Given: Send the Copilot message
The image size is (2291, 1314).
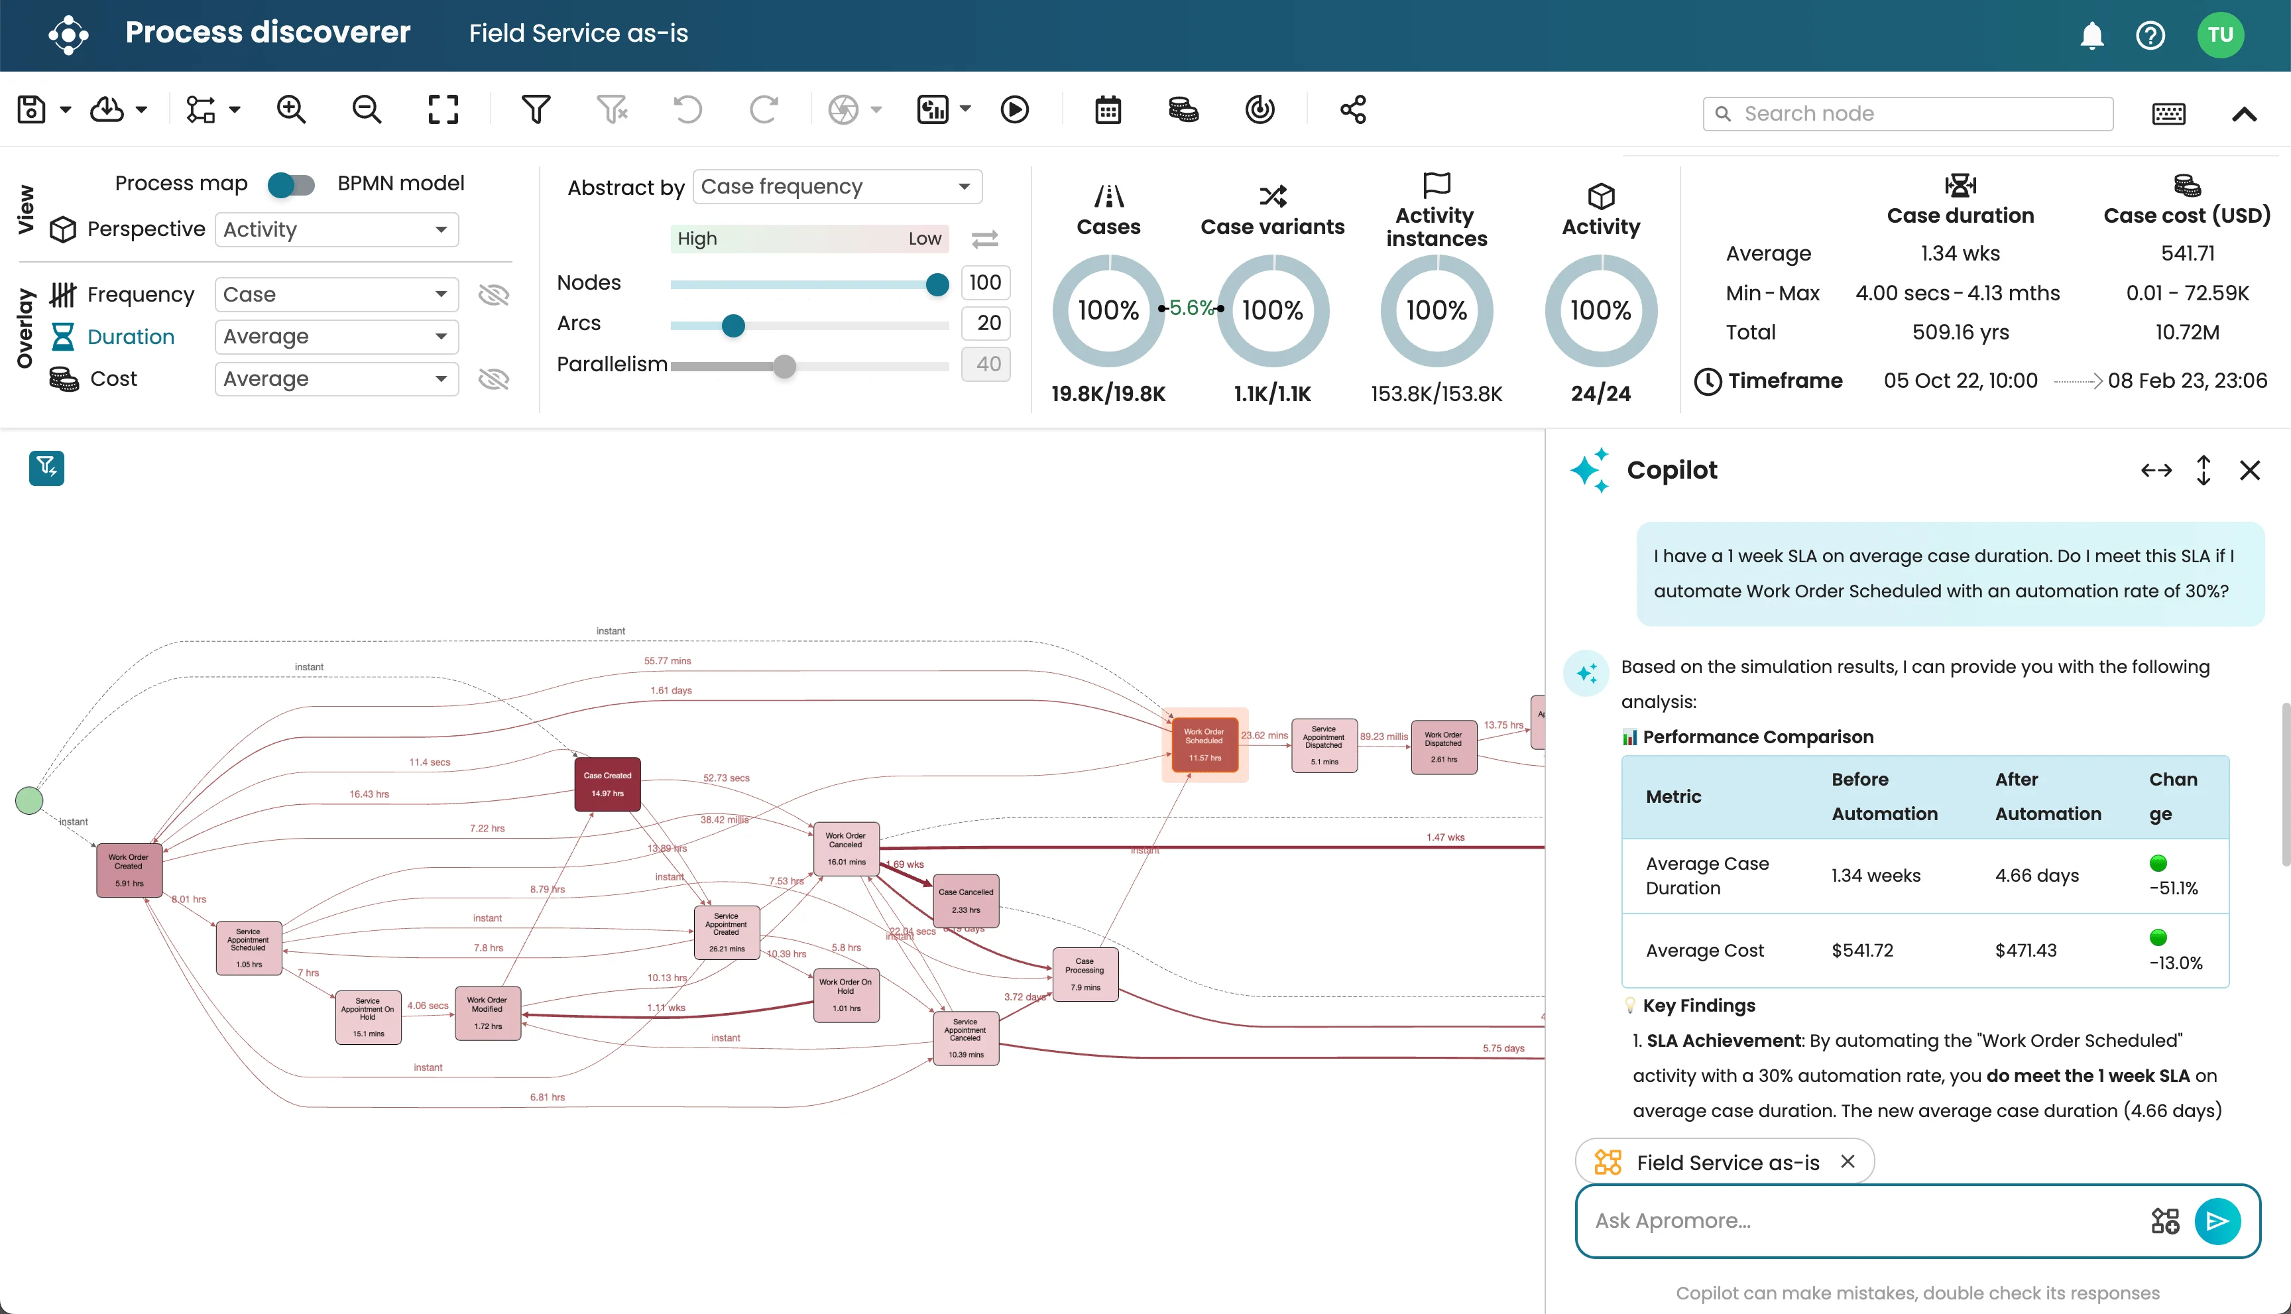Looking at the screenshot, I should pyautogui.click(x=2219, y=1220).
